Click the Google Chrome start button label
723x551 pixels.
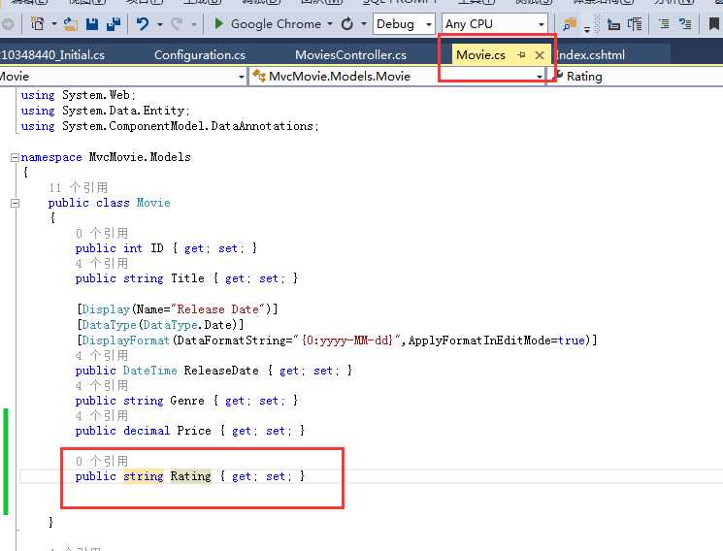(x=276, y=24)
